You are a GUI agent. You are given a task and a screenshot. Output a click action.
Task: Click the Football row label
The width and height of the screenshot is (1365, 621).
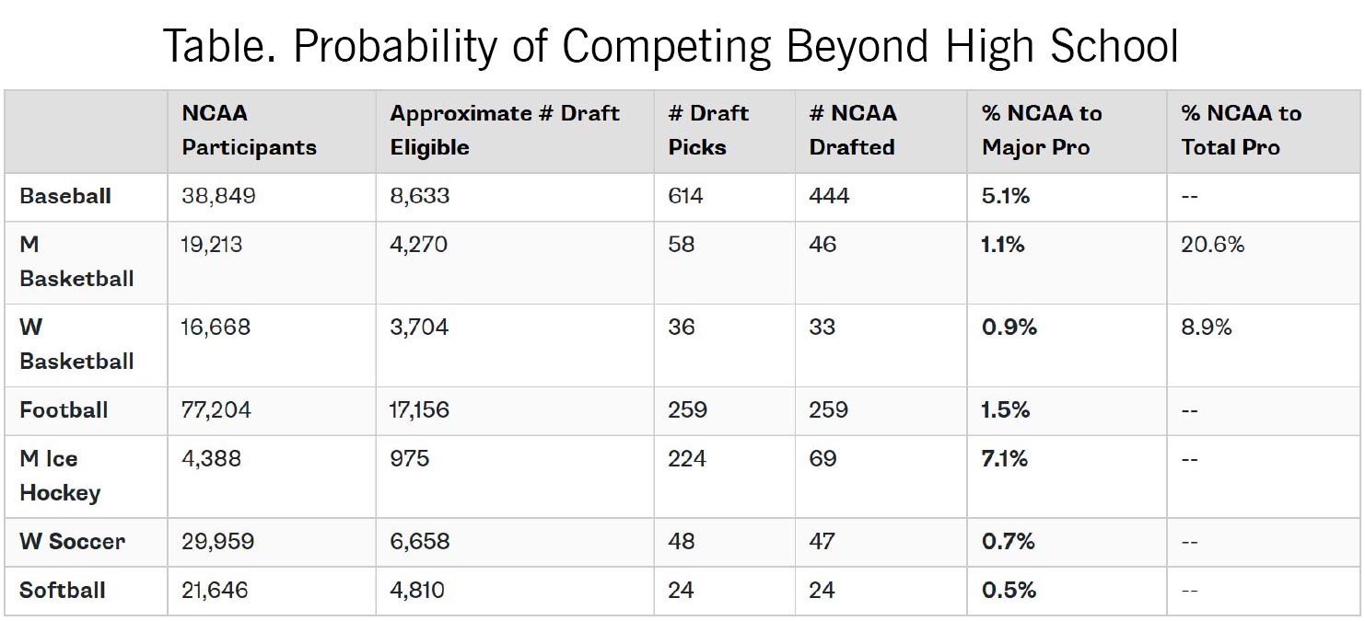[x=64, y=410]
